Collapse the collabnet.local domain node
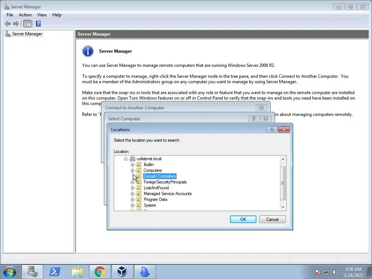372x279 pixels. coord(125,159)
